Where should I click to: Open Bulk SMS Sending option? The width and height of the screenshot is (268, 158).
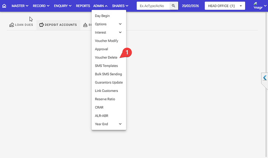pyautogui.click(x=108, y=74)
